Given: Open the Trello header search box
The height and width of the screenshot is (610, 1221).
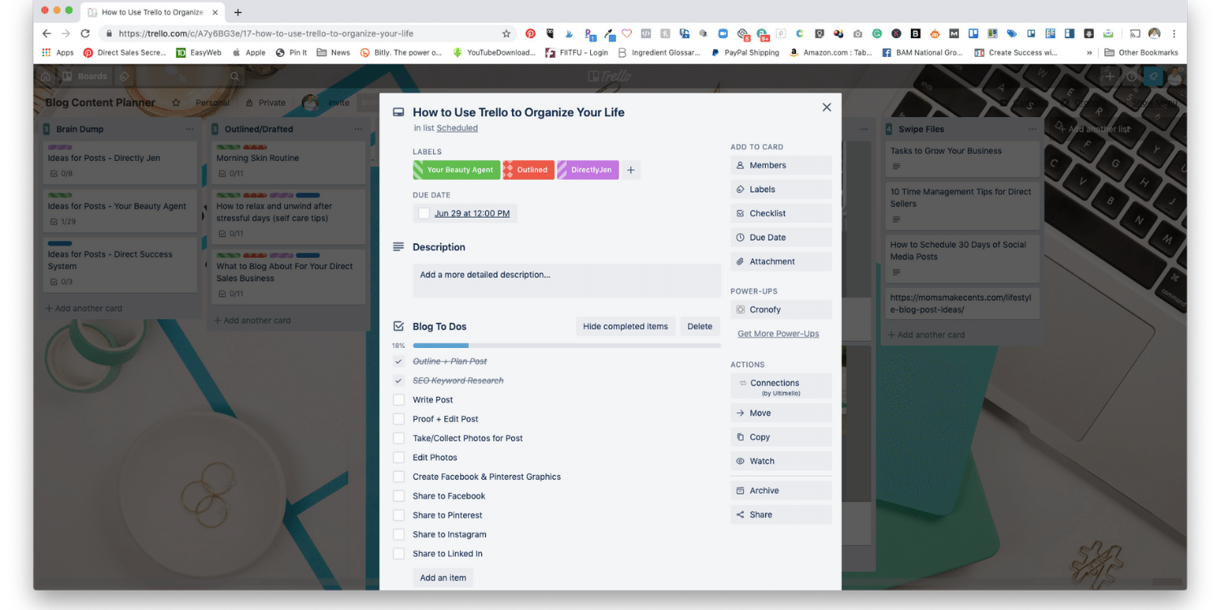Looking at the screenshot, I should [187, 76].
